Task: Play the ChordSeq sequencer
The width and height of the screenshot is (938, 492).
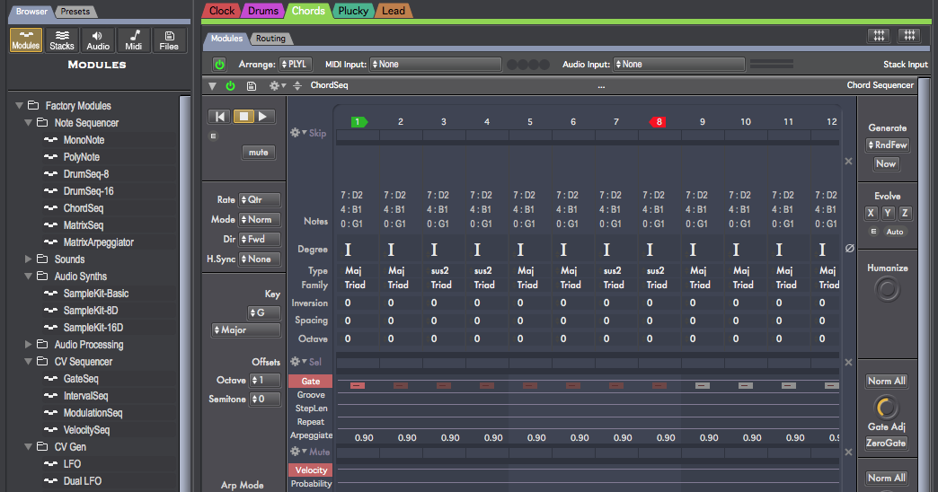Action: 264,117
